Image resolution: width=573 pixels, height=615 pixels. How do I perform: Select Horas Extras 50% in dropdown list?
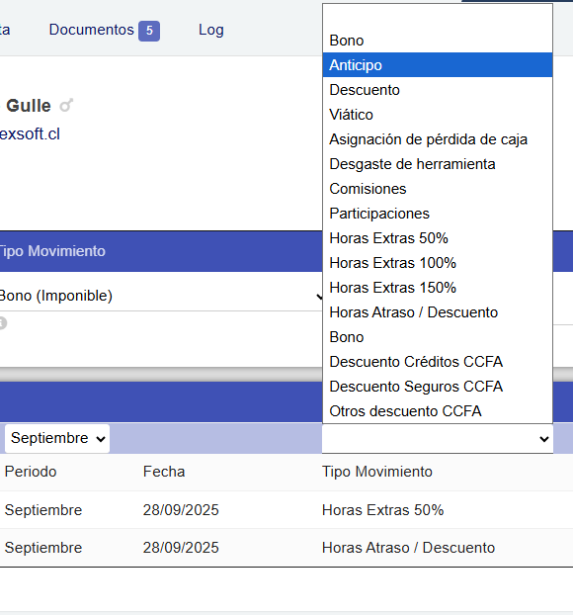[x=438, y=238]
